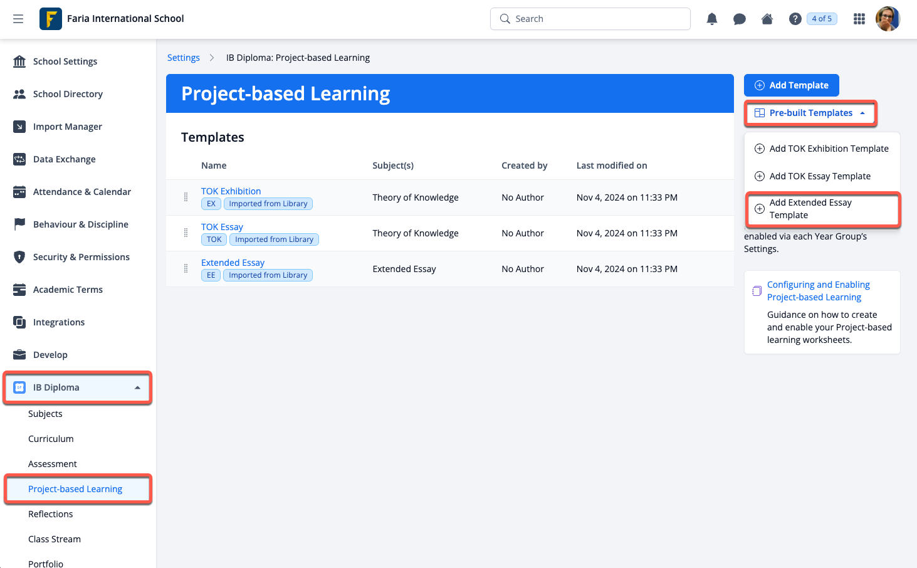This screenshot has height=568, width=917.
Task: Open the messages chat bubble icon
Action: click(739, 19)
